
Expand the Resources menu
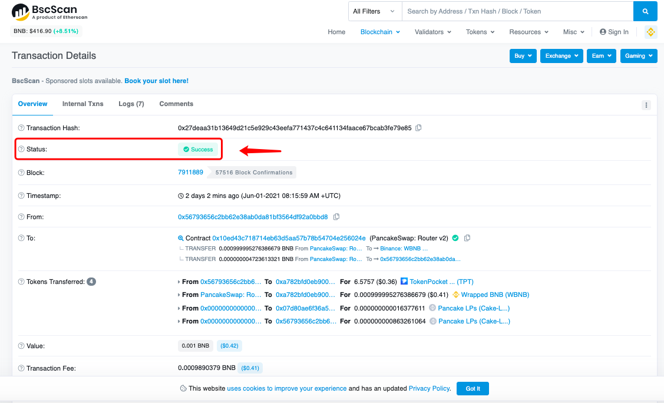(528, 32)
